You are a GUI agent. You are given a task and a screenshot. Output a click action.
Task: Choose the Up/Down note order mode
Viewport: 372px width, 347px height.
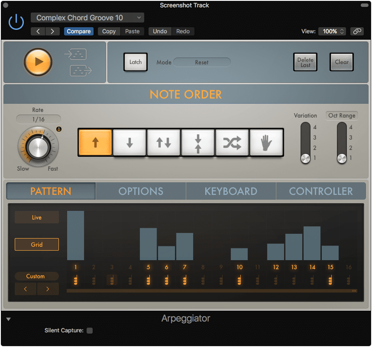pyautogui.click(x=163, y=143)
